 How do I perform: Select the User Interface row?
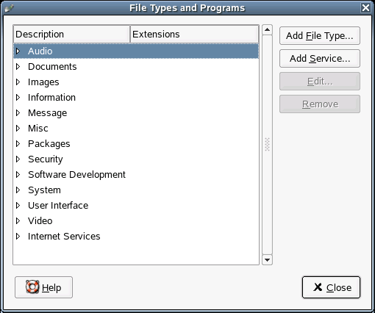pyautogui.click(x=136, y=205)
